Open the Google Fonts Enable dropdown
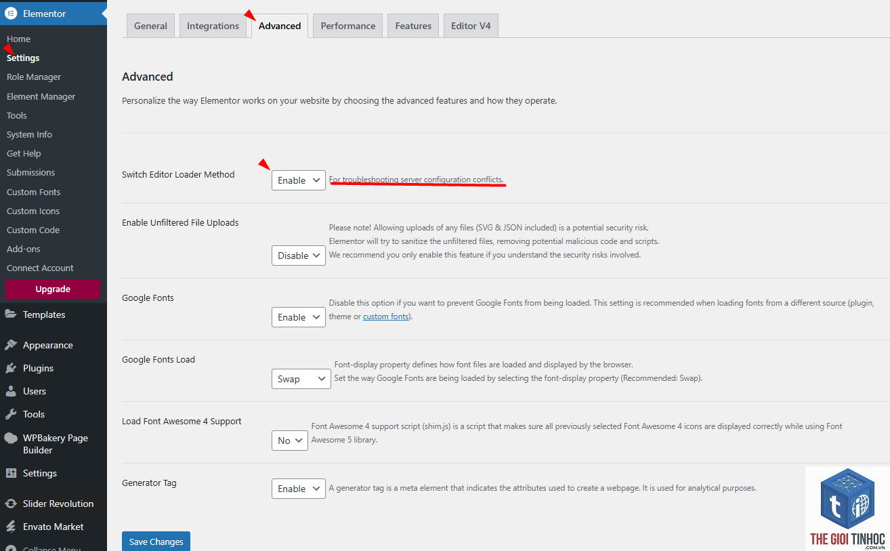The width and height of the screenshot is (890, 551). [299, 317]
